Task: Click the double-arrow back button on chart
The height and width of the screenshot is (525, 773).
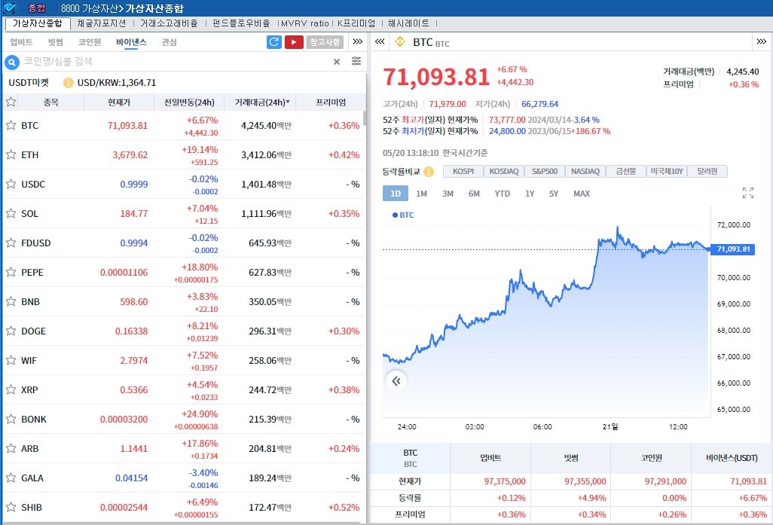Action: [396, 381]
